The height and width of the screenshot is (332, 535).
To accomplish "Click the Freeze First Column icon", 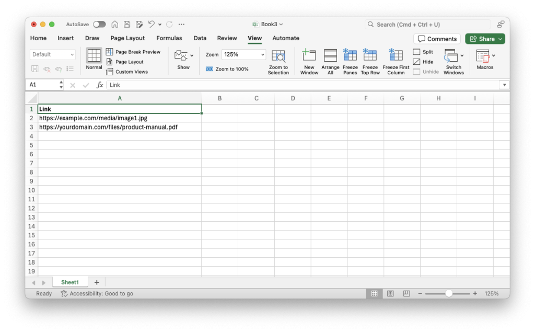I will [x=396, y=60].
